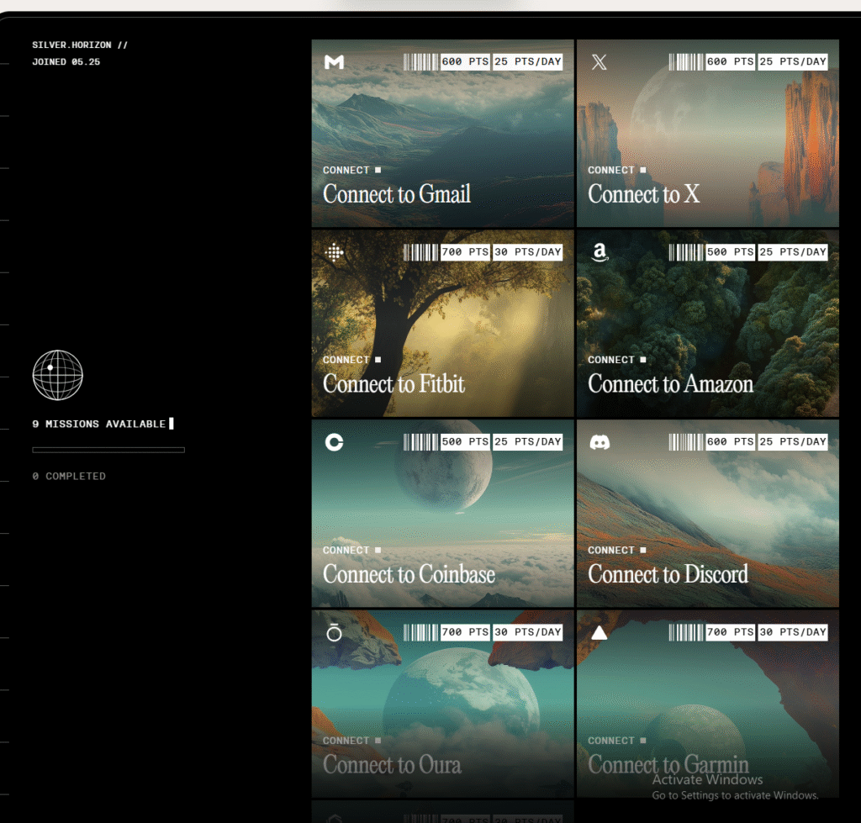This screenshot has height=823, width=861.
Task: Click the 0 Completed text
Action: (x=69, y=477)
